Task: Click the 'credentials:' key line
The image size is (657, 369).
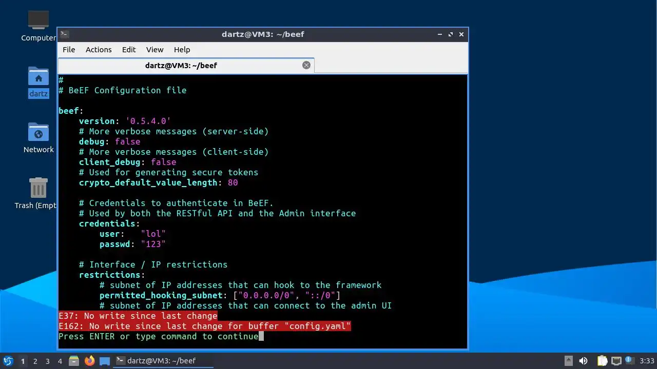Action: 109,223
